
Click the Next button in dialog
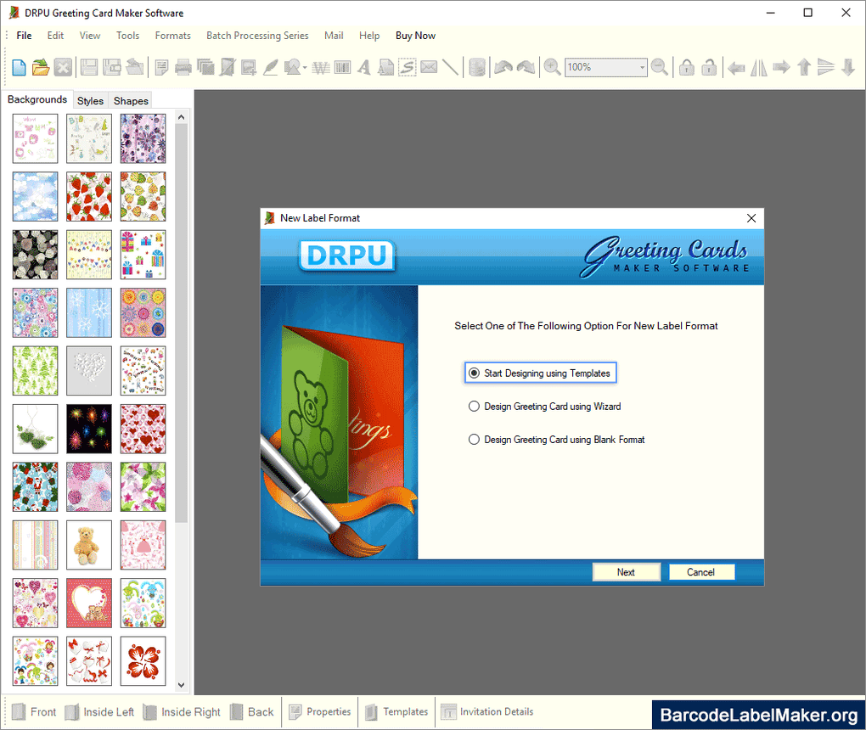626,572
